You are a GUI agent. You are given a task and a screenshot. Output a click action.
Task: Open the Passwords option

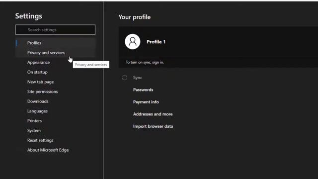[143, 89]
